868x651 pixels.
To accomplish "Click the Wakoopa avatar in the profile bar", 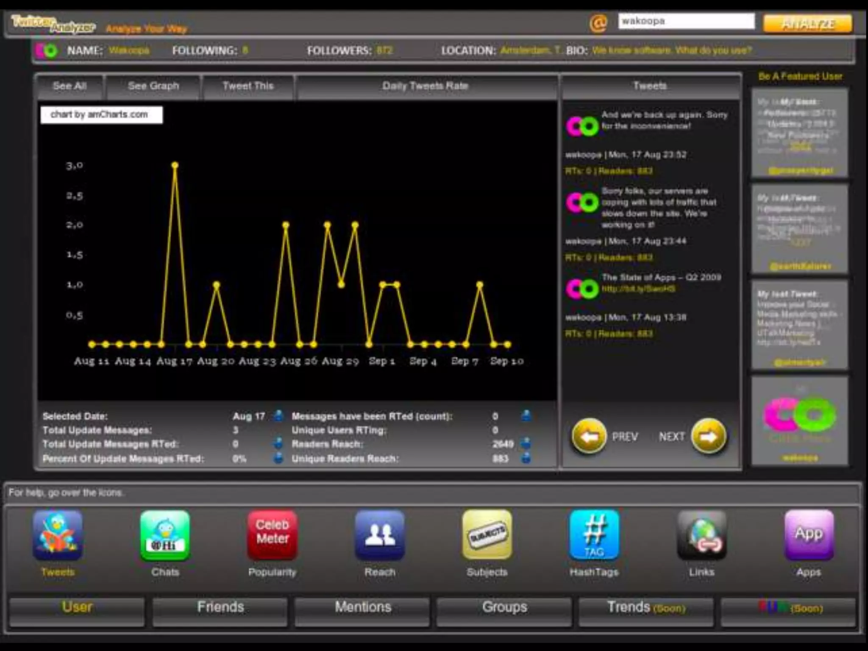I will pos(47,50).
